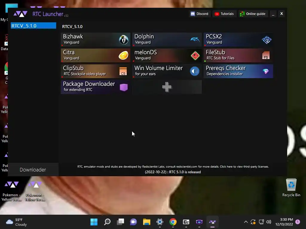
Task: Open Task View on taskbar
Action: [120, 222]
